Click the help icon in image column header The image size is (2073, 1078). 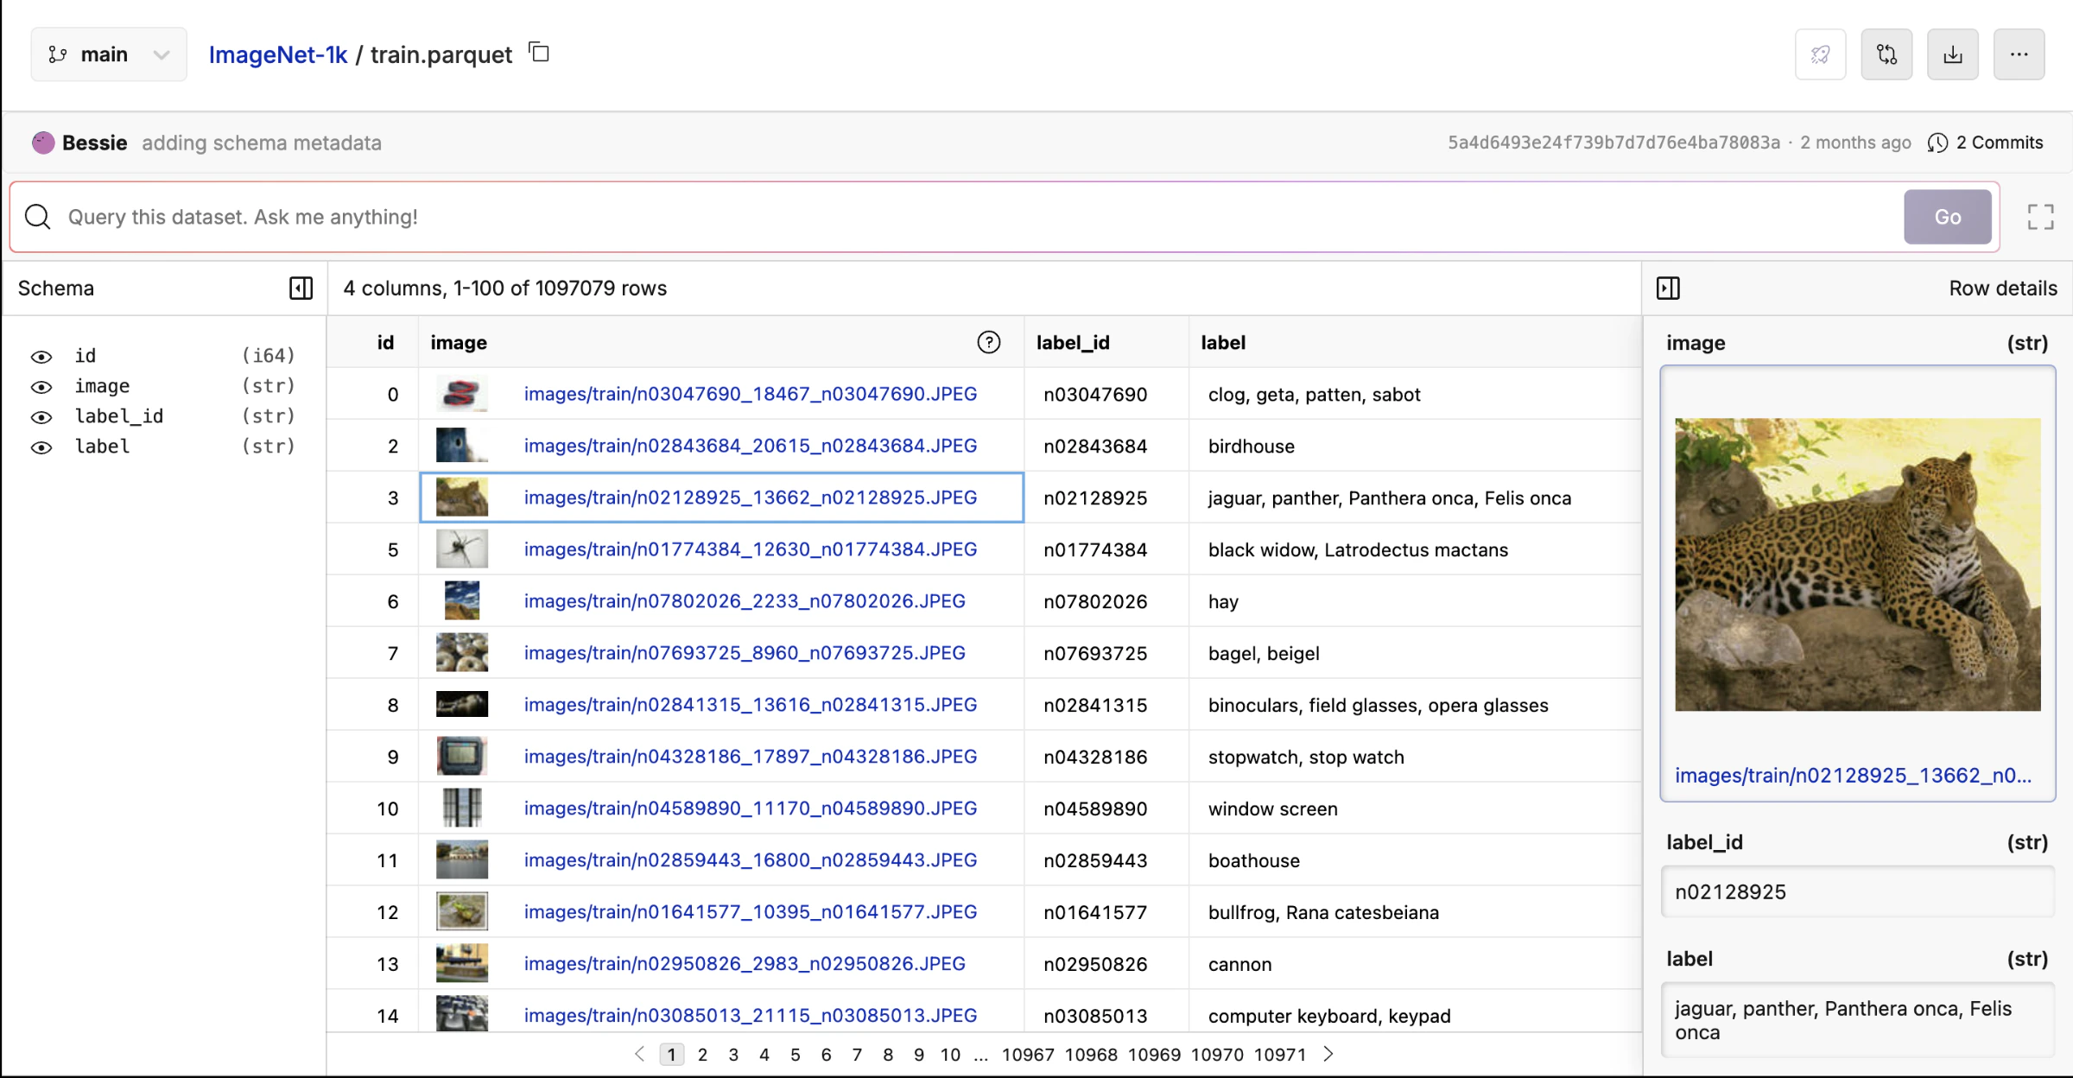[x=988, y=343]
